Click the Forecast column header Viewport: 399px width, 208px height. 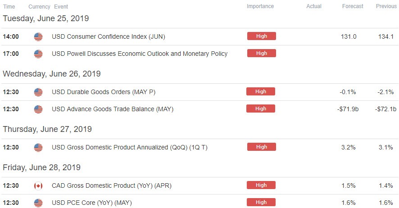click(353, 6)
